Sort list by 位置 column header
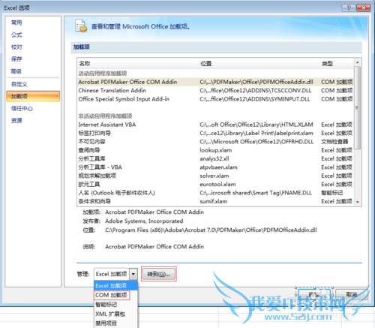Screen dimensions: 375x328 click(x=259, y=64)
